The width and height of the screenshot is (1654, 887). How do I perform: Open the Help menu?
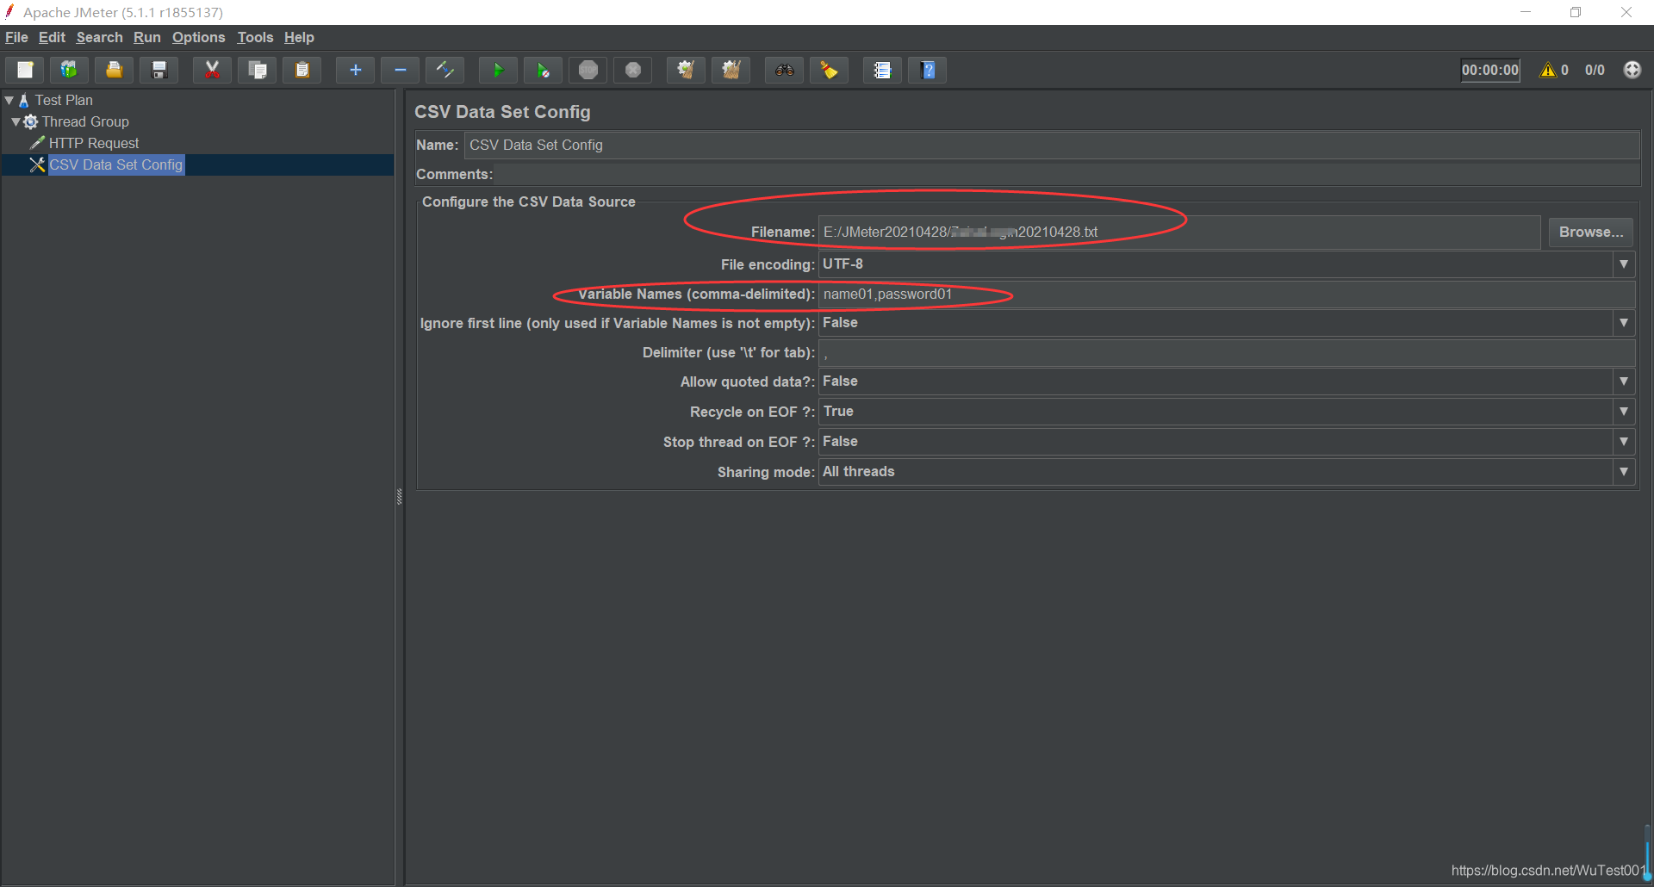click(299, 37)
